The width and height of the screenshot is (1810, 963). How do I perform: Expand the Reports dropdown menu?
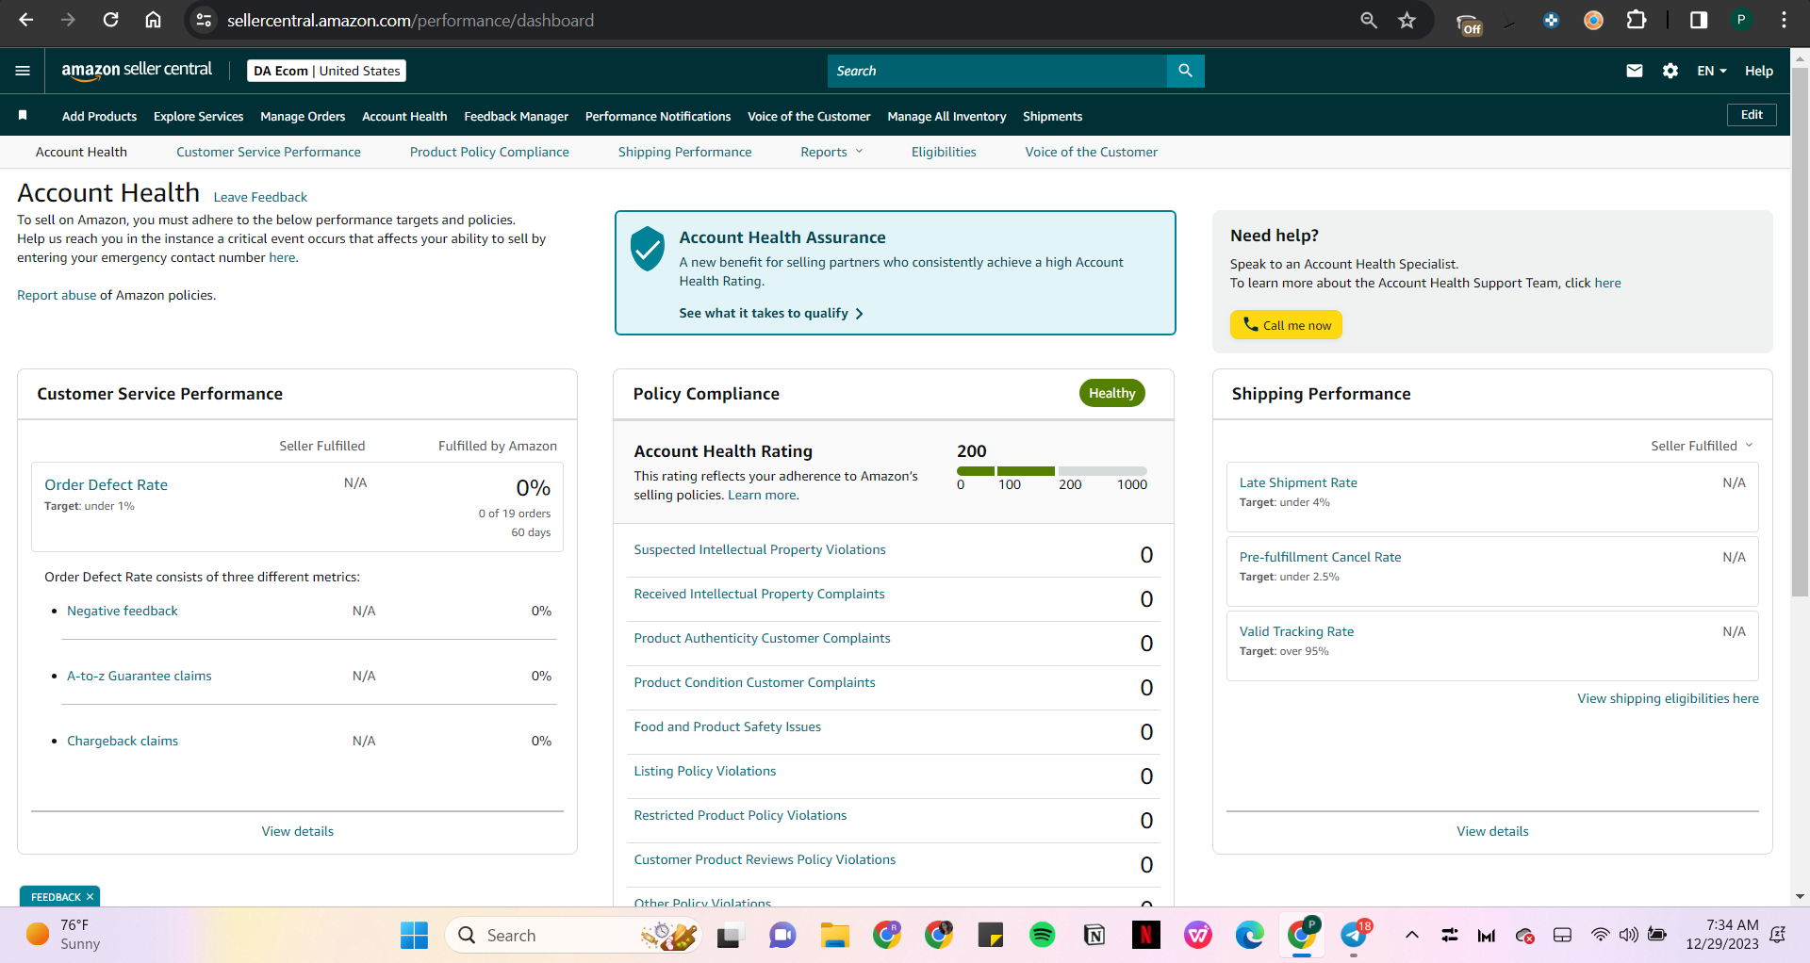click(x=831, y=152)
